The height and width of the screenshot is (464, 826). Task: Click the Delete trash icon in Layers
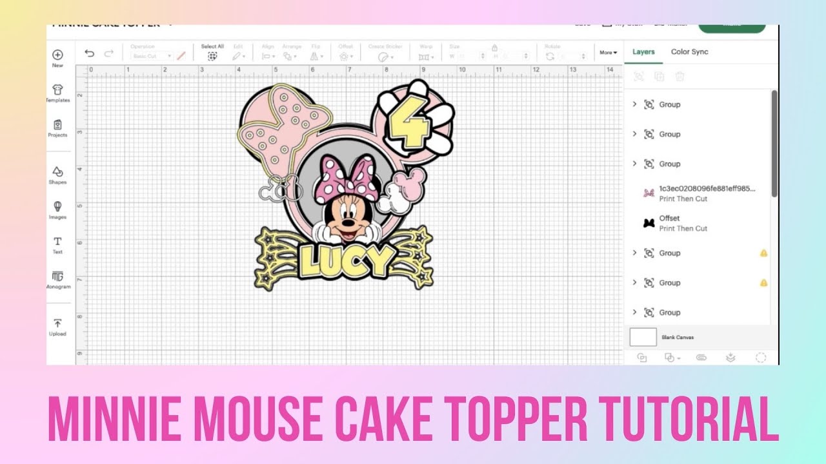tap(680, 77)
